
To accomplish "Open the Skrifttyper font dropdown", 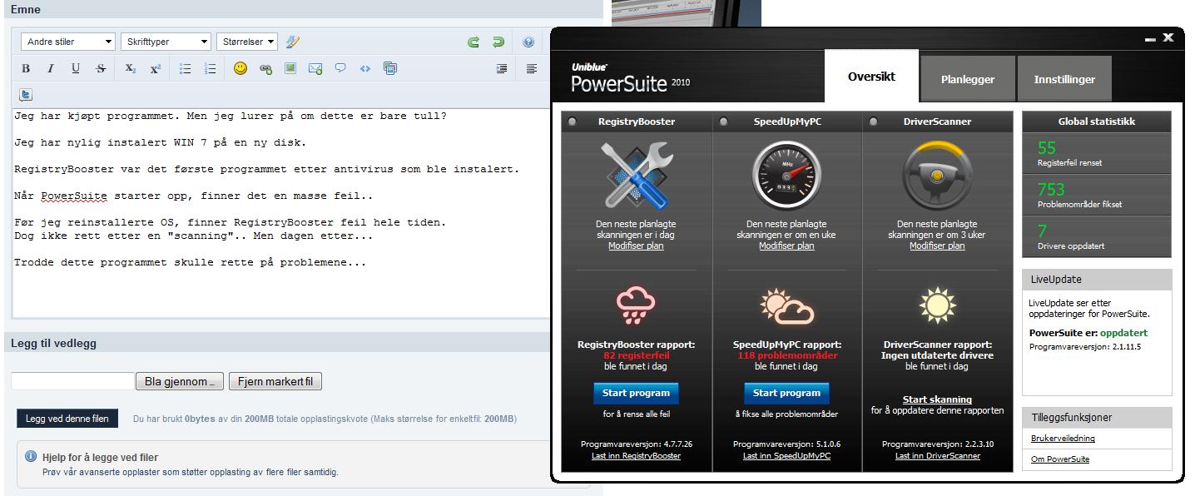I will tap(166, 42).
